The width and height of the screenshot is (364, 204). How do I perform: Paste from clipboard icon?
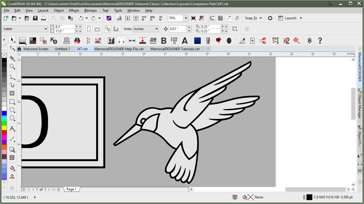[70, 18]
